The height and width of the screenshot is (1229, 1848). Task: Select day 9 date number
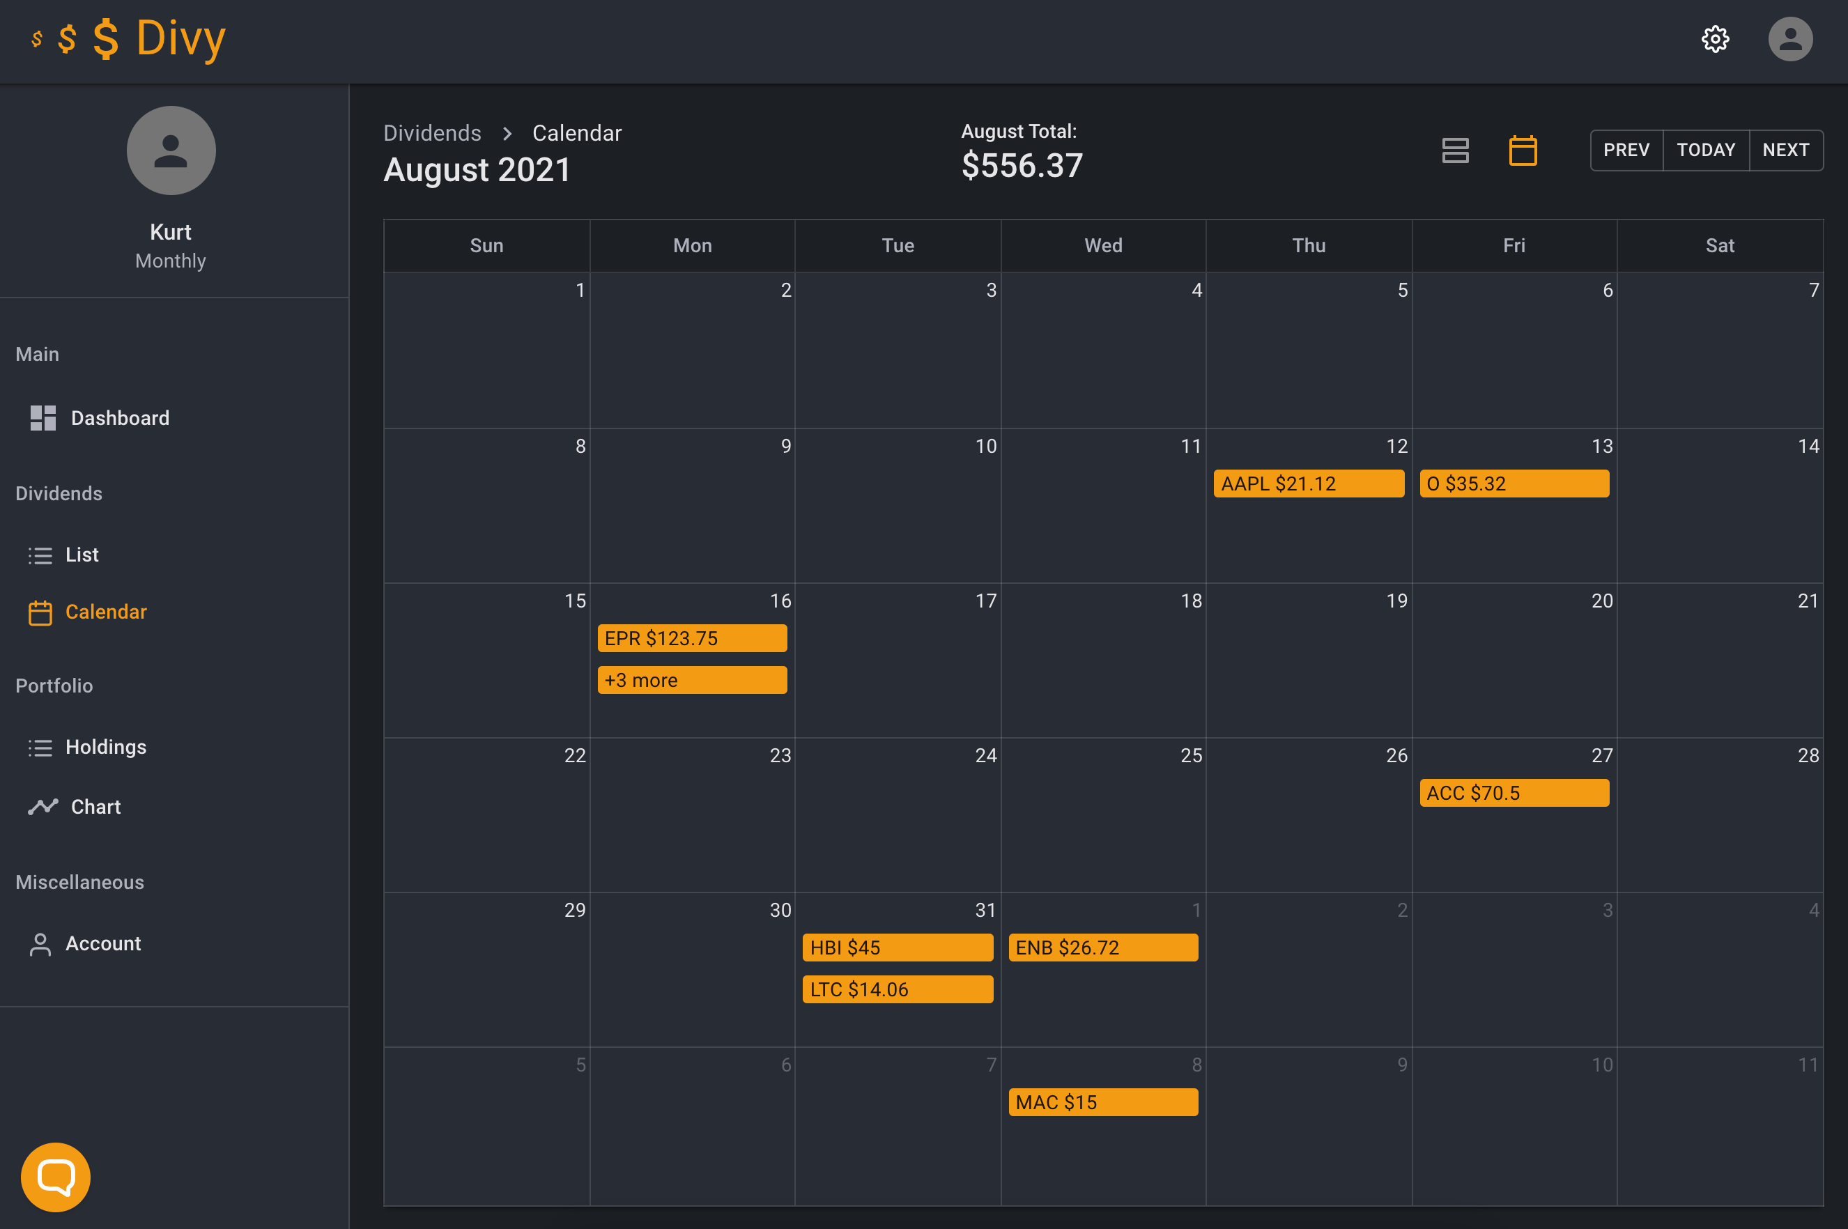click(786, 446)
